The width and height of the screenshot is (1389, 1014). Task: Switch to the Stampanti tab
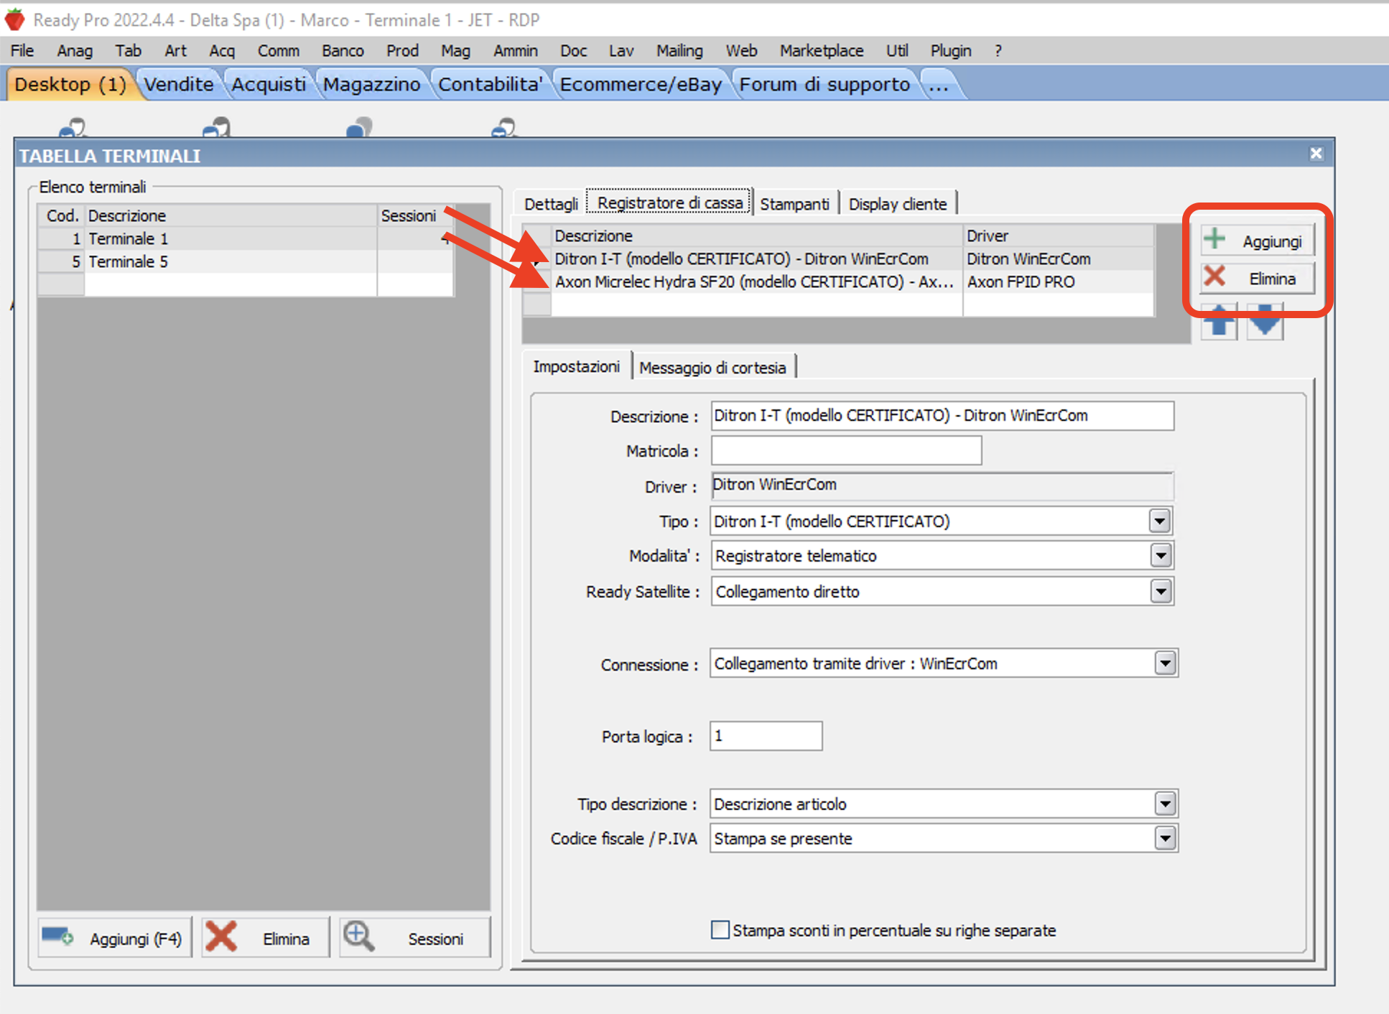pos(794,204)
